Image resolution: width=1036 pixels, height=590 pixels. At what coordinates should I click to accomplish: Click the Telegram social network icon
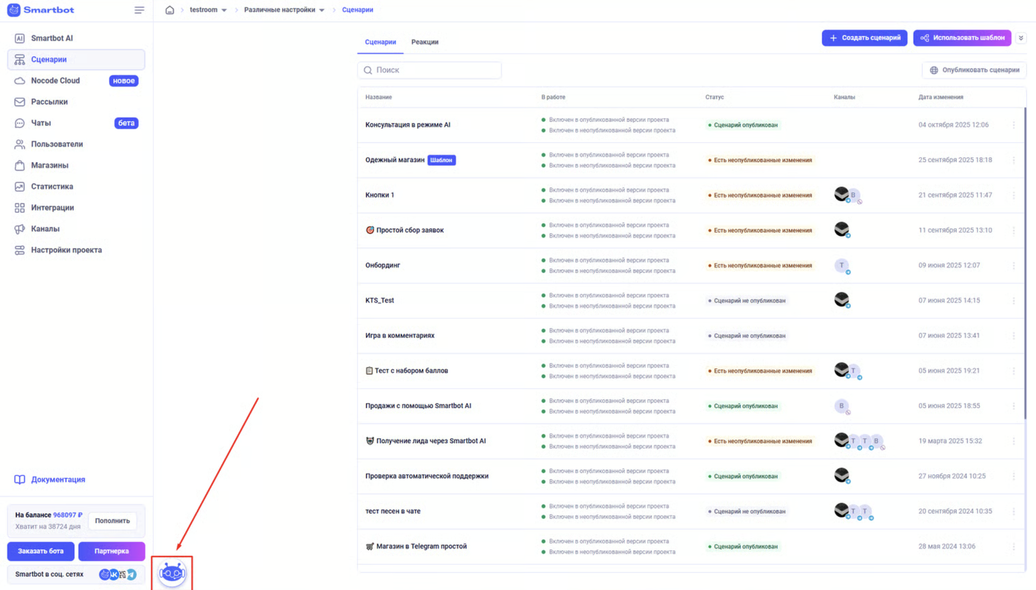131,574
